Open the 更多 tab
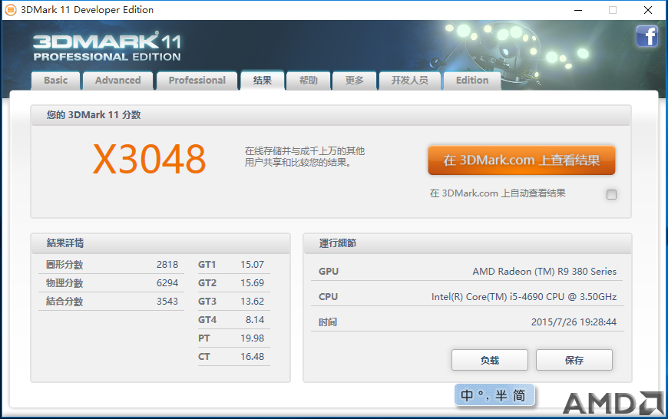 point(355,81)
